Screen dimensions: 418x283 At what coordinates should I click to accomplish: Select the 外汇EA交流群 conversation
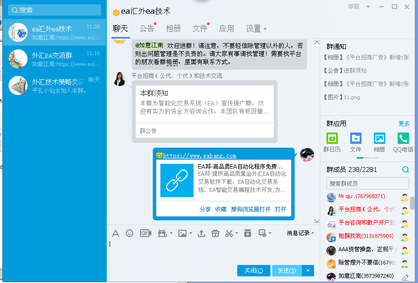(x=55, y=59)
